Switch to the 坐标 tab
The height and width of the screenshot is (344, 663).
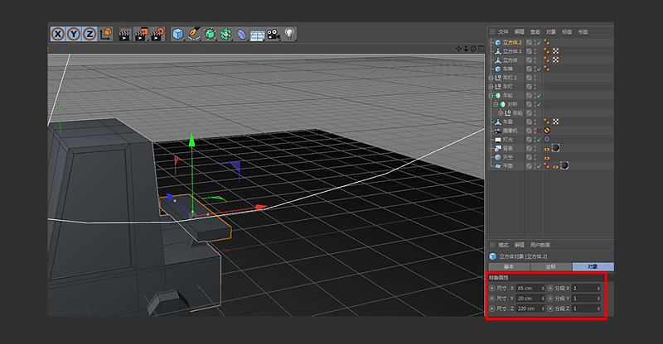551,266
